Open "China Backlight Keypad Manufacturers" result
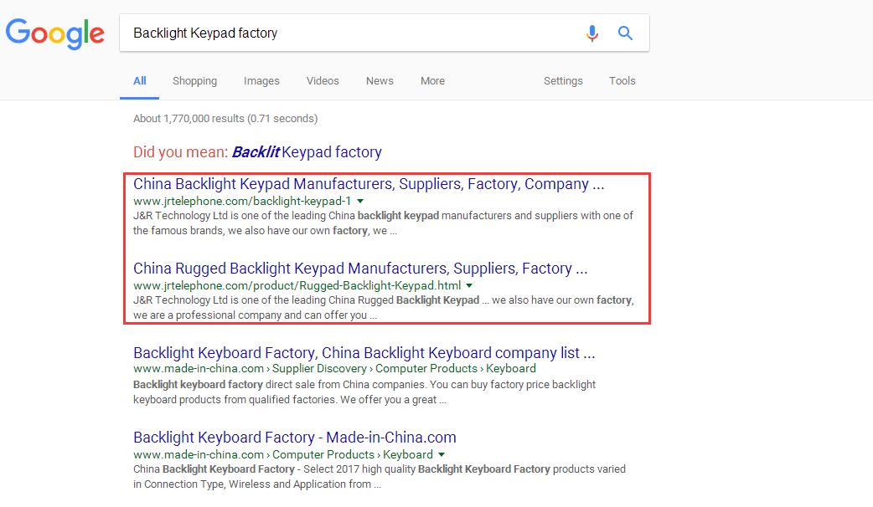This screenshot has height=507, width=873. tap(369, 184)
